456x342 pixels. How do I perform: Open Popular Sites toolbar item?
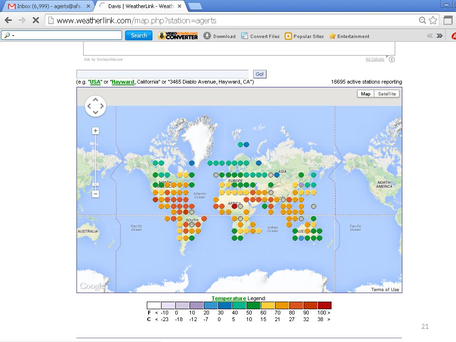click(x=304, y=36)
